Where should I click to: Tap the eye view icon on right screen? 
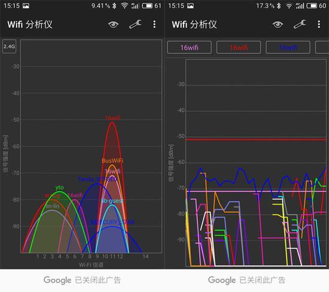pos(278,25)
